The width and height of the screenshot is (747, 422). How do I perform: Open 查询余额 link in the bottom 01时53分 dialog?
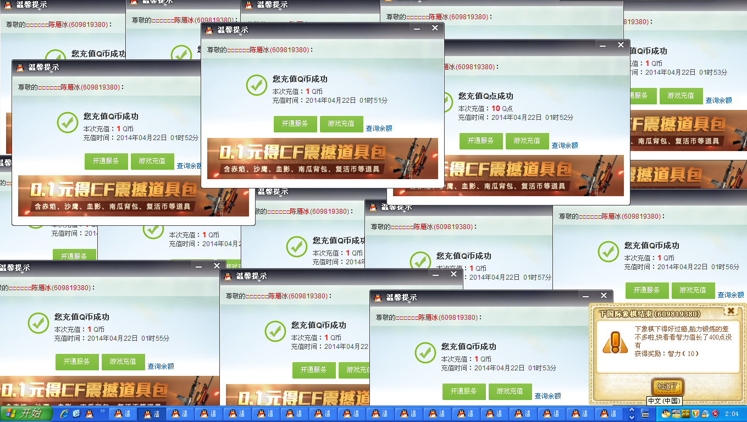coord(548,396)
